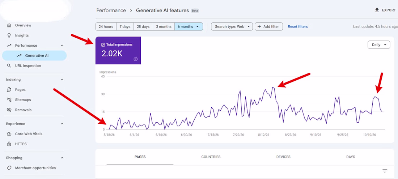Viewport: 398px width, 179px height.
Task: Open Core Web Vitals under Experience
Action: click(x=29, y=134)
